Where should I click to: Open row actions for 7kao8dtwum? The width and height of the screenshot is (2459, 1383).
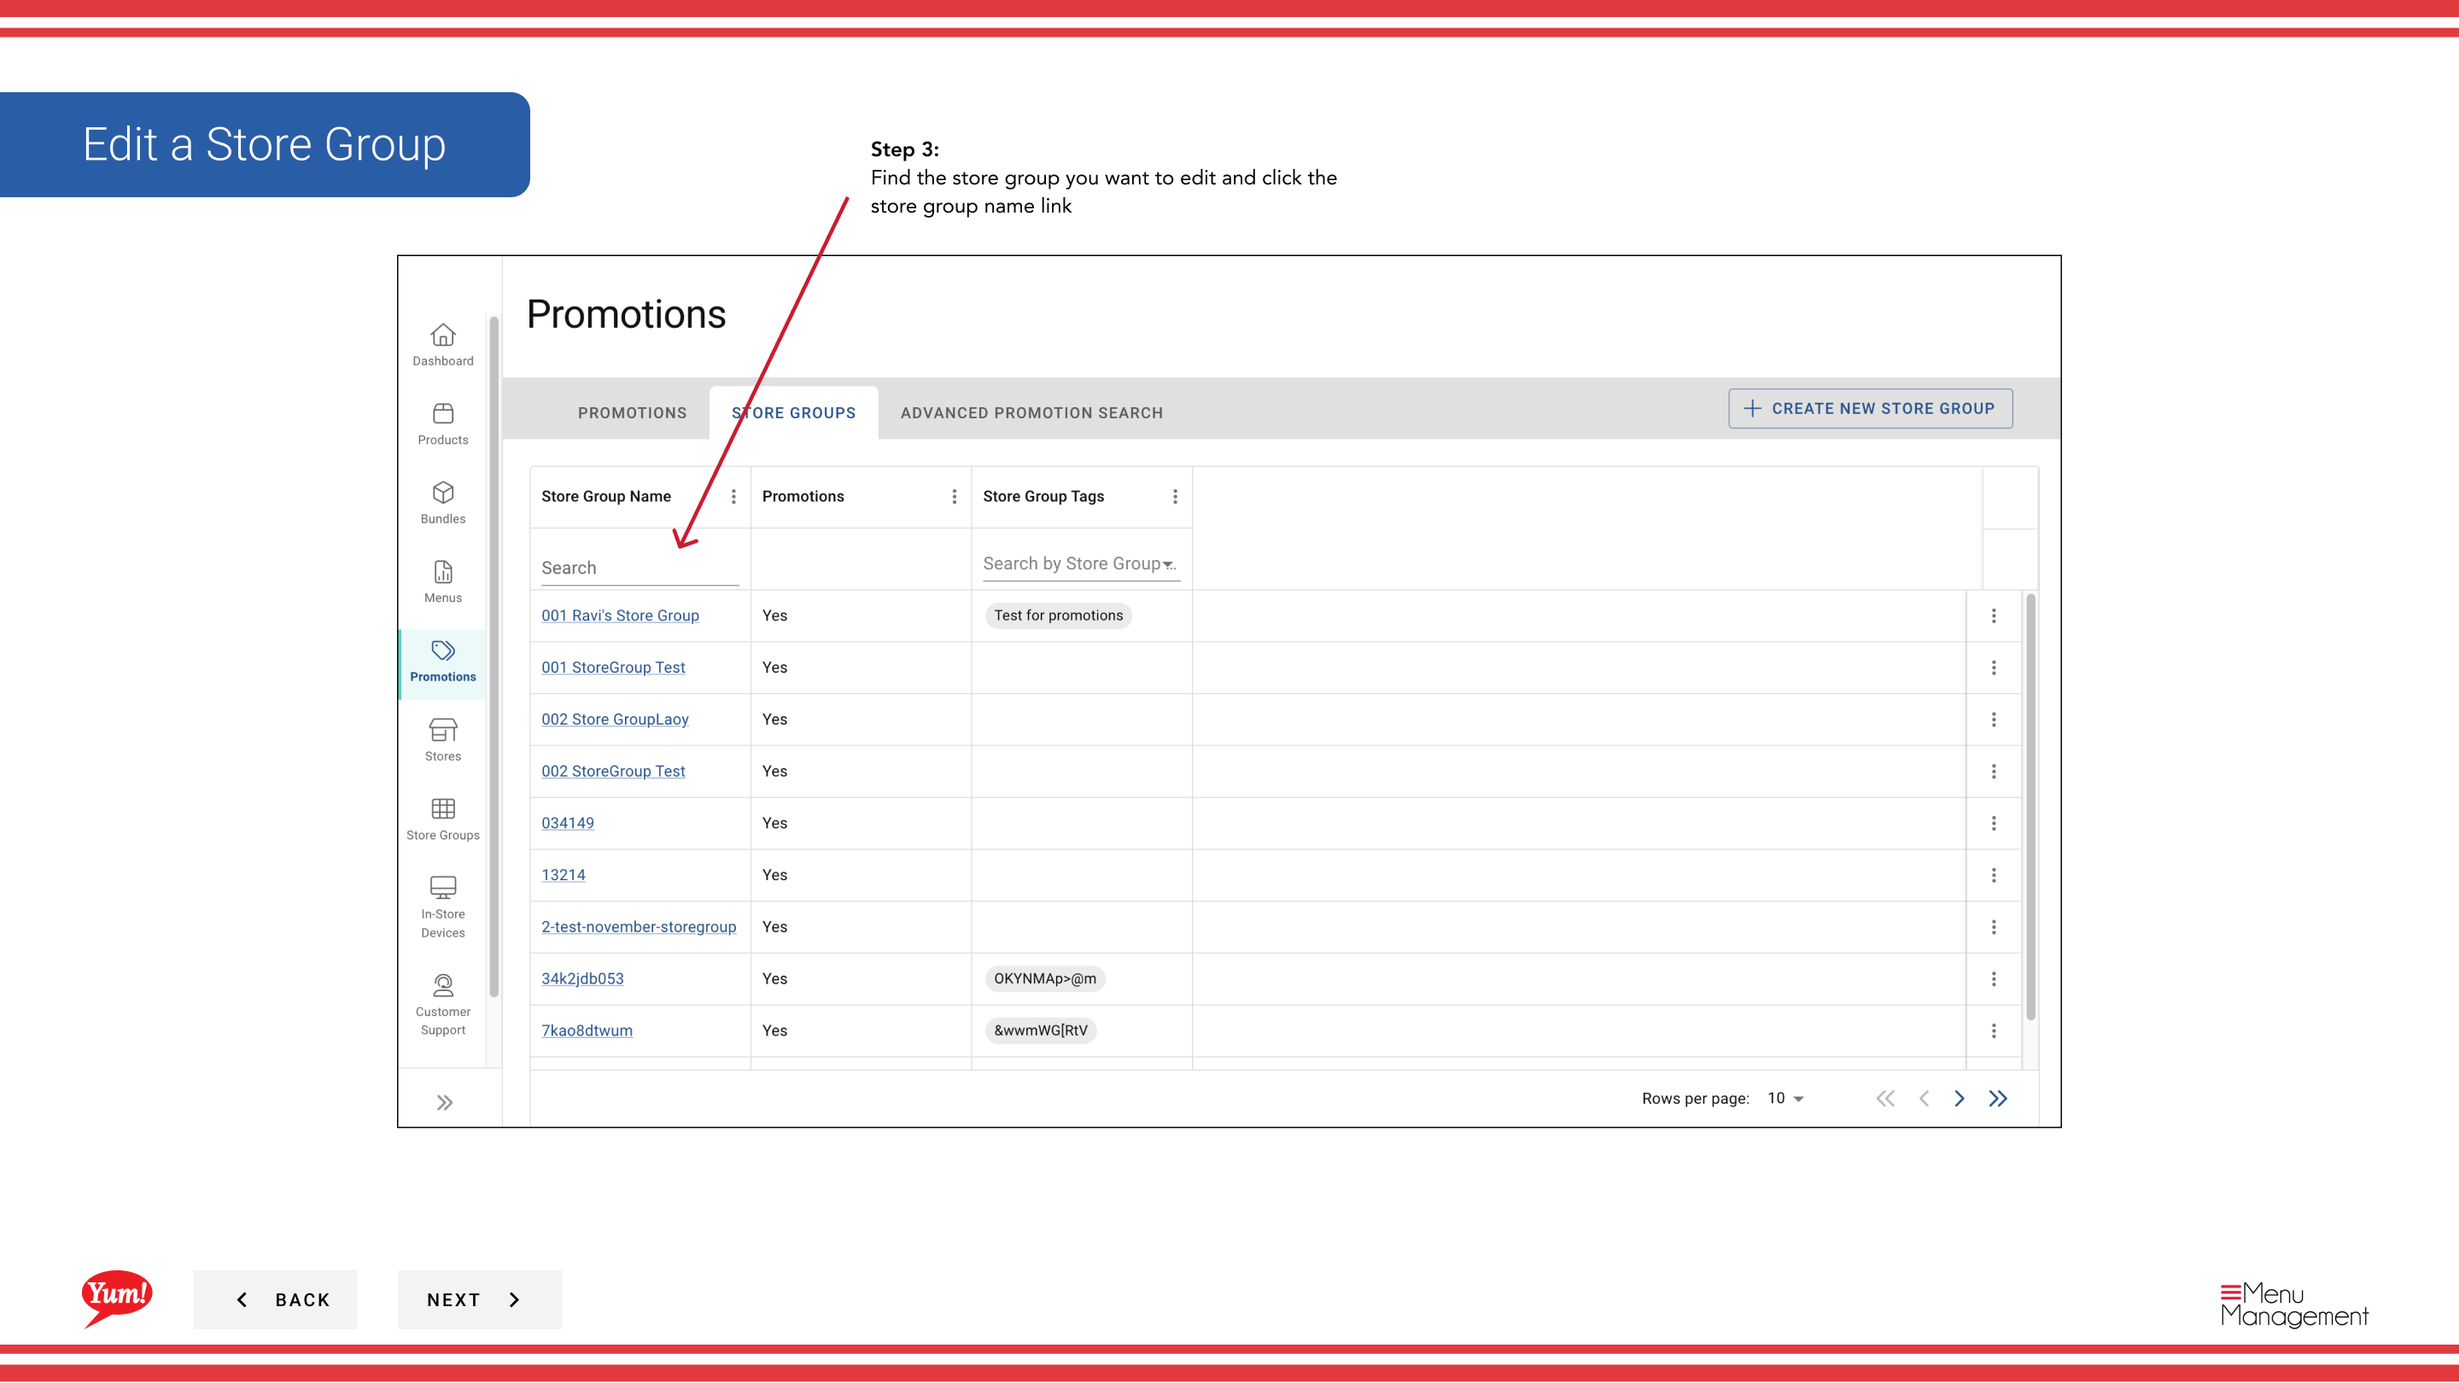coord(1993,1030)
